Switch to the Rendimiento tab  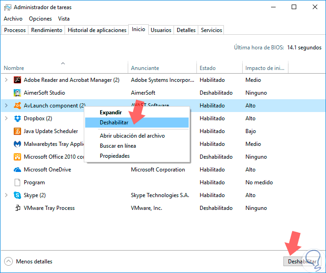tap(47, 30)
